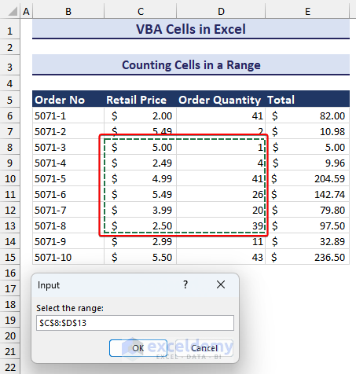Select row 8 header
This screenshot has height=374, width=356.
[x=10, y=147]
